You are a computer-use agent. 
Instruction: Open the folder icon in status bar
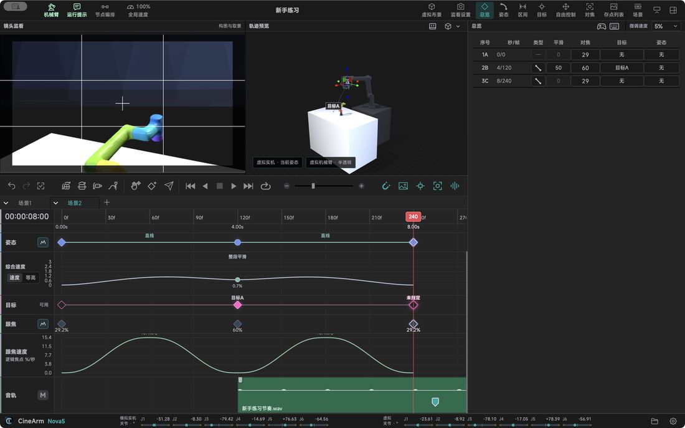(x=654, y=421)
